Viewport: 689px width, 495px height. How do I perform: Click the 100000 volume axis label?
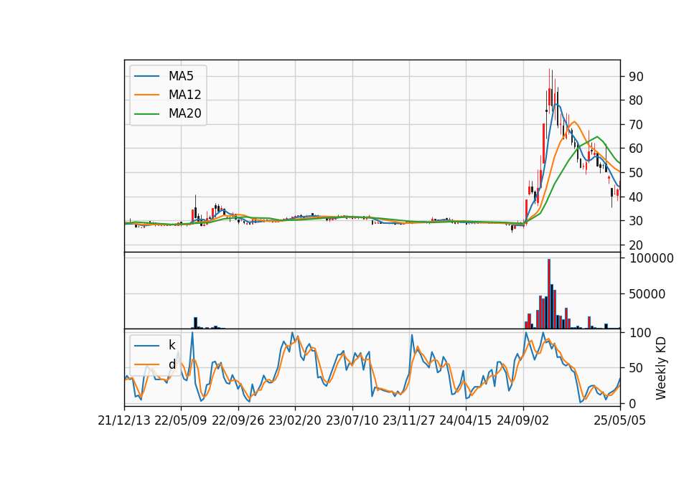651,258
